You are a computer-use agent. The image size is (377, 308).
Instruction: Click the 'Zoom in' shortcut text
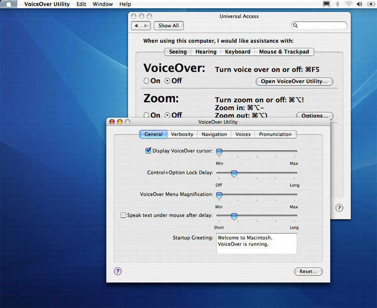pyautogui.click(x=239, y=108)
